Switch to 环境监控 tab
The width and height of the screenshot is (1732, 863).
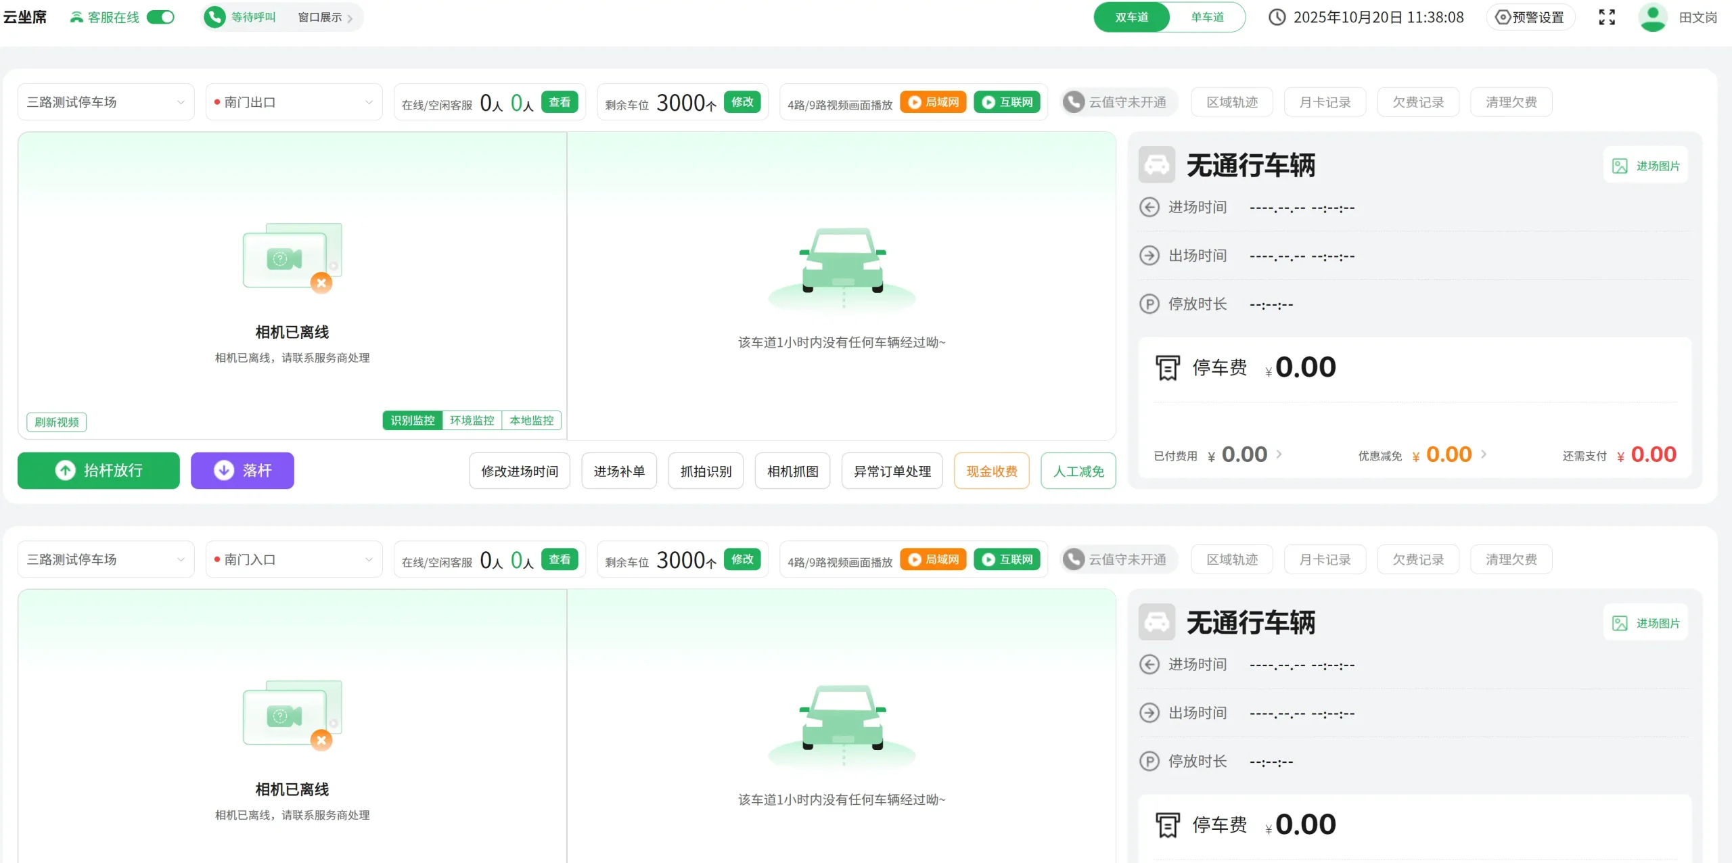[472, 420]
